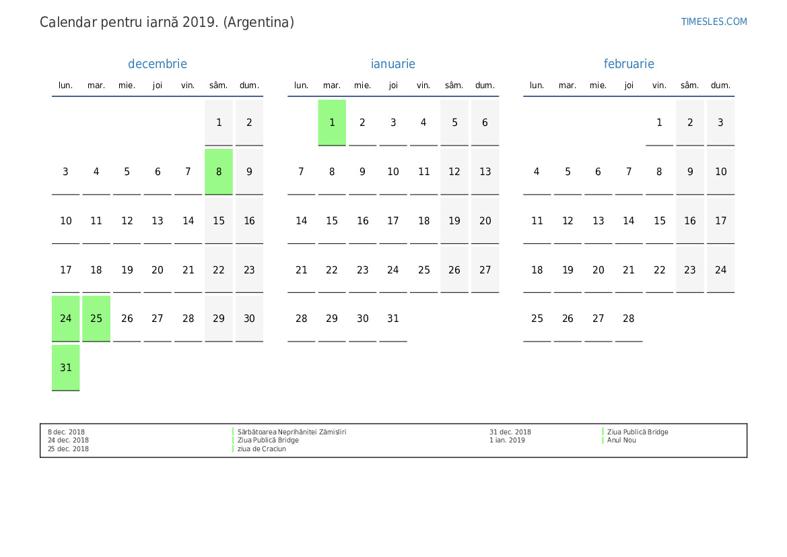The width and height of the screenshot is (787, 557).
Task: Select January 19 in ianuarie
Action: (454, 221)
